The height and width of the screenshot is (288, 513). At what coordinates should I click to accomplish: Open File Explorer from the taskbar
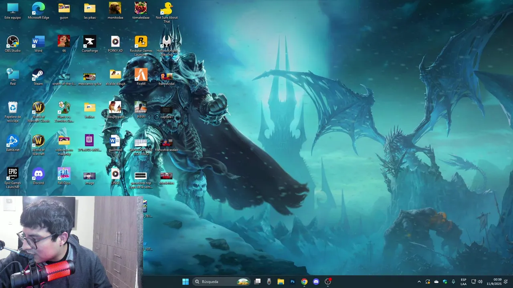[281, 282]
